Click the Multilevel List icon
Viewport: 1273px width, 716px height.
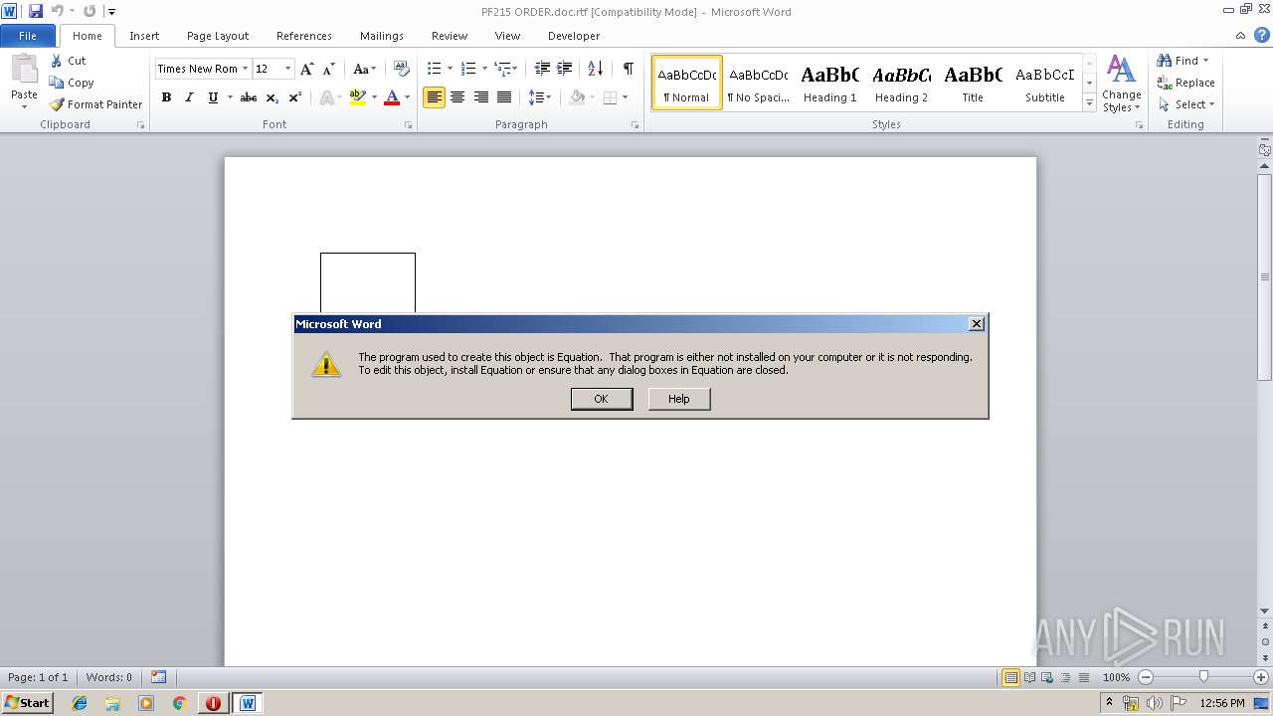[x=503, y=69]
